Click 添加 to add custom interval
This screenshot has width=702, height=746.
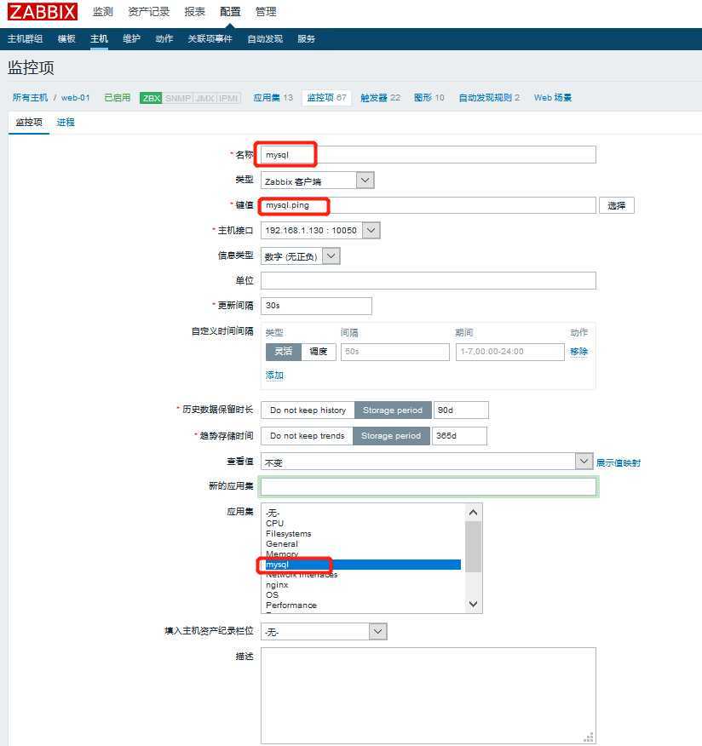[274, 376]
